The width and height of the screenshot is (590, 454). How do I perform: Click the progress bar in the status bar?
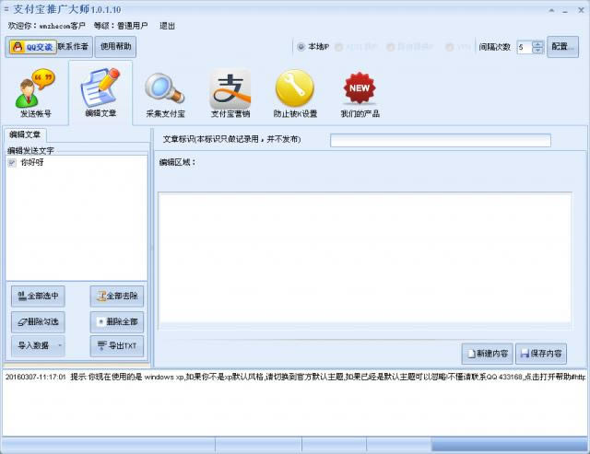(x=510, y=446)
